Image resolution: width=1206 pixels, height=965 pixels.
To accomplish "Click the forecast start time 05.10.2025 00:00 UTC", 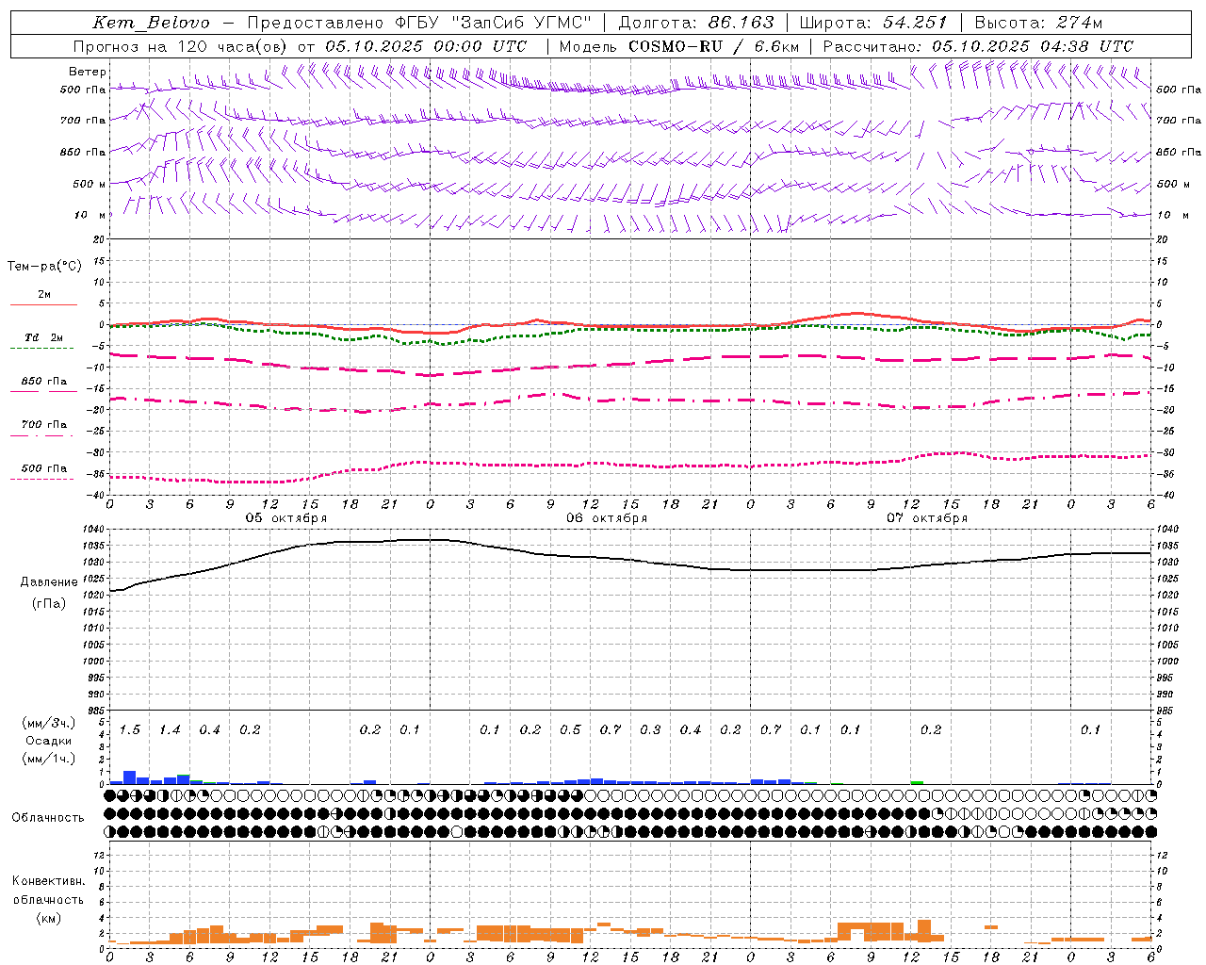I will click(426, 46).
